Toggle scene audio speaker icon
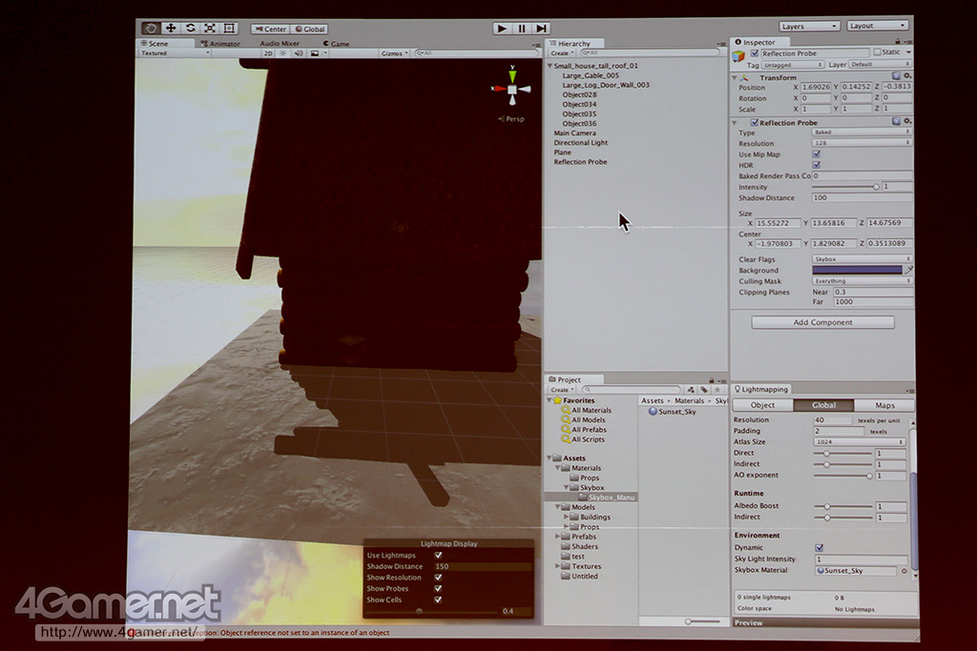Viewport: 977px width, 651px height. pos(298,53)
